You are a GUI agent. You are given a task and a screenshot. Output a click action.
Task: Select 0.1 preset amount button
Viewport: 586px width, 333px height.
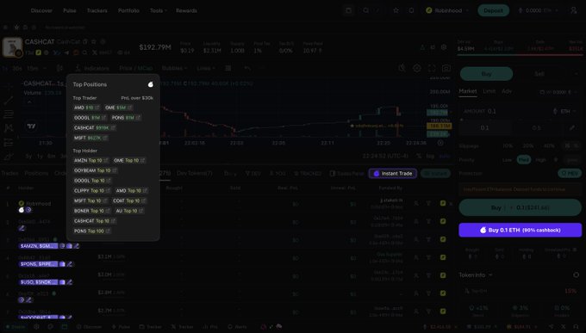click(484, 127)
